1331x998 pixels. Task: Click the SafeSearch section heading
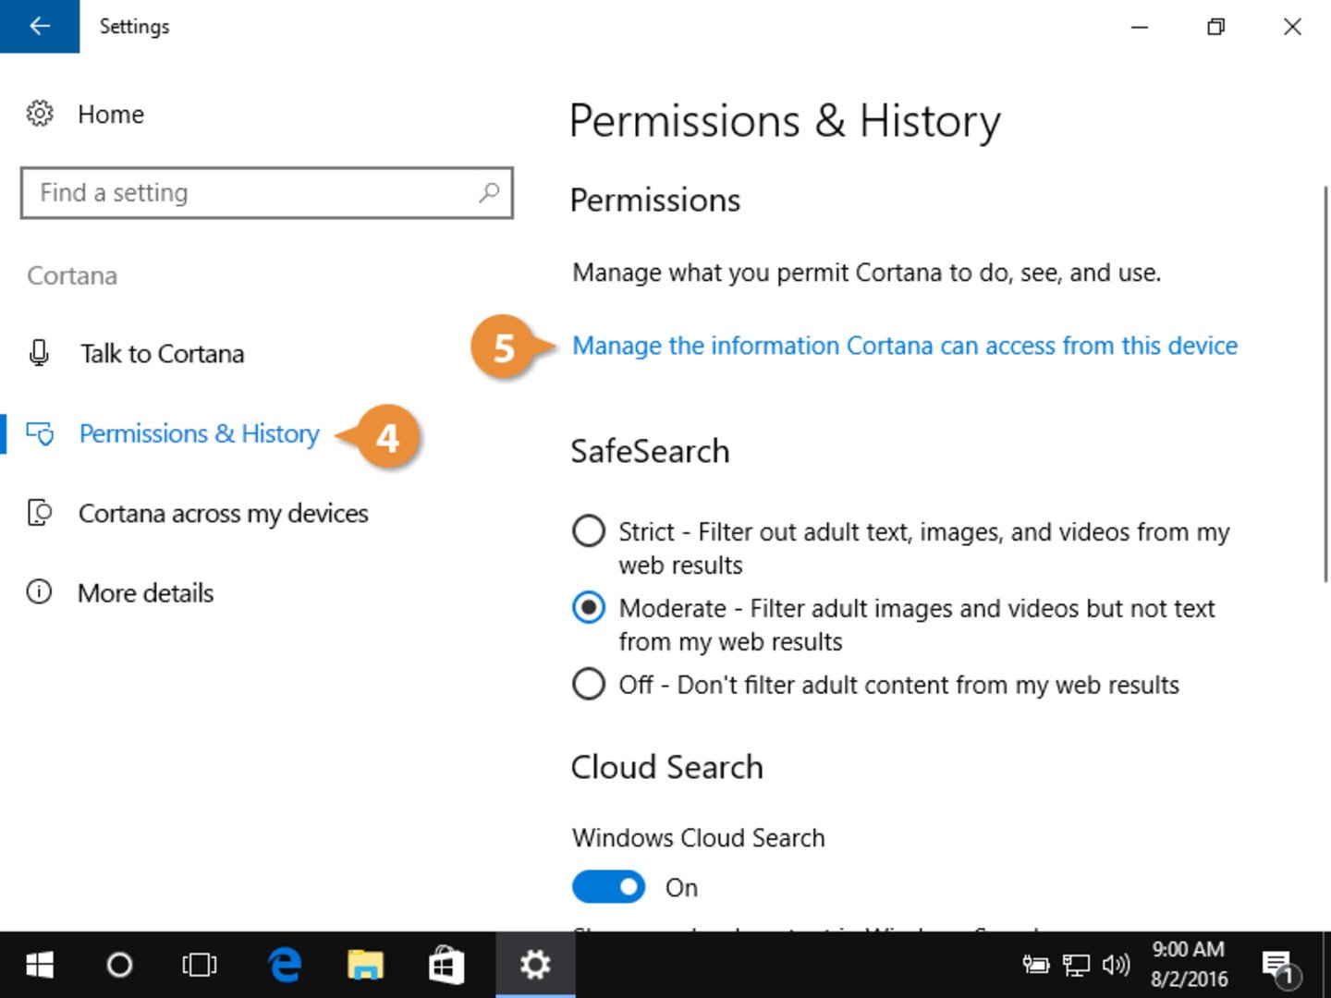point(650,451)
